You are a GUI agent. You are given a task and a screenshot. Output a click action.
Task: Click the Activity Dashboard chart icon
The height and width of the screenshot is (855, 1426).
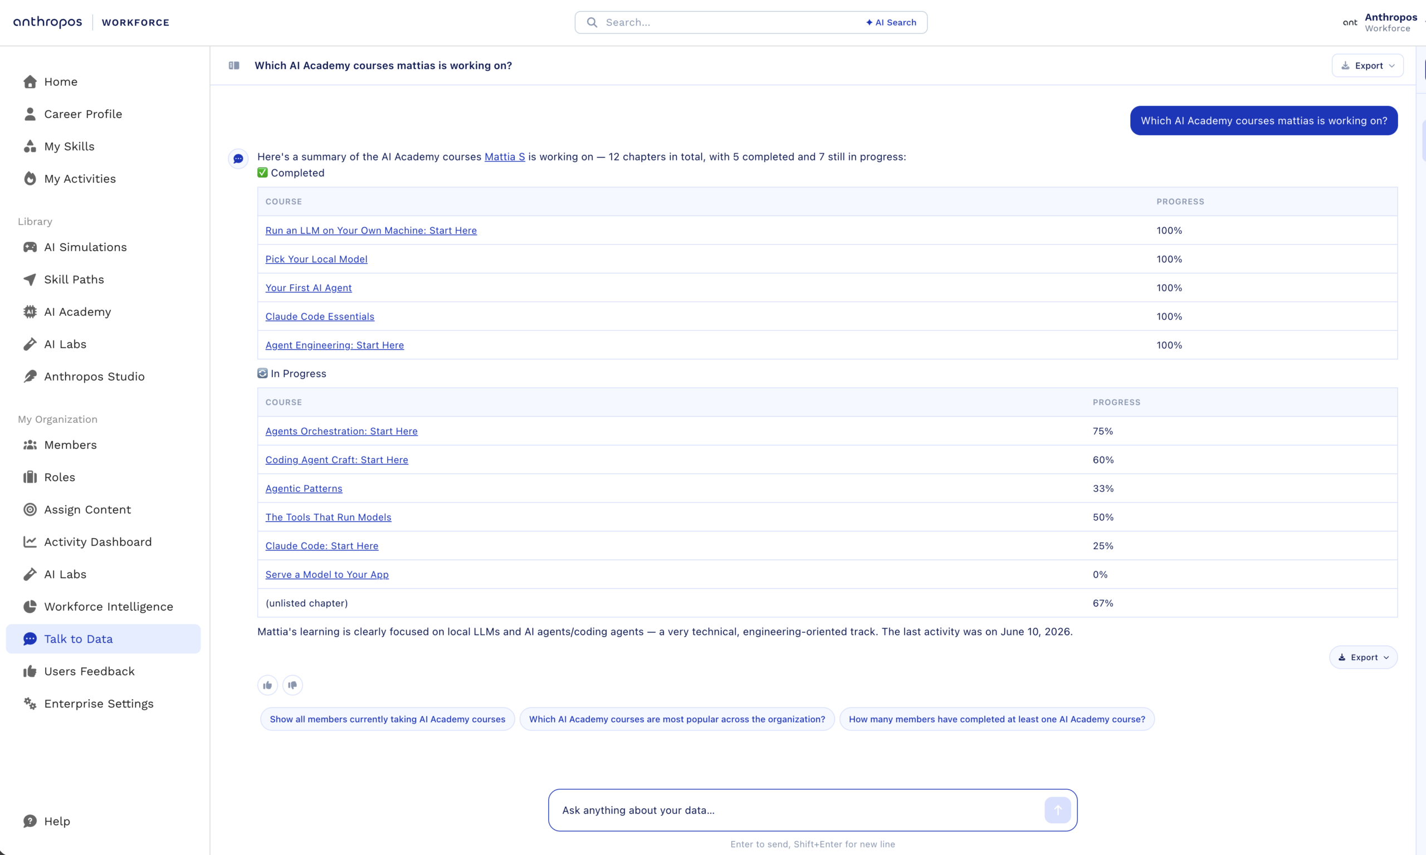30,541
